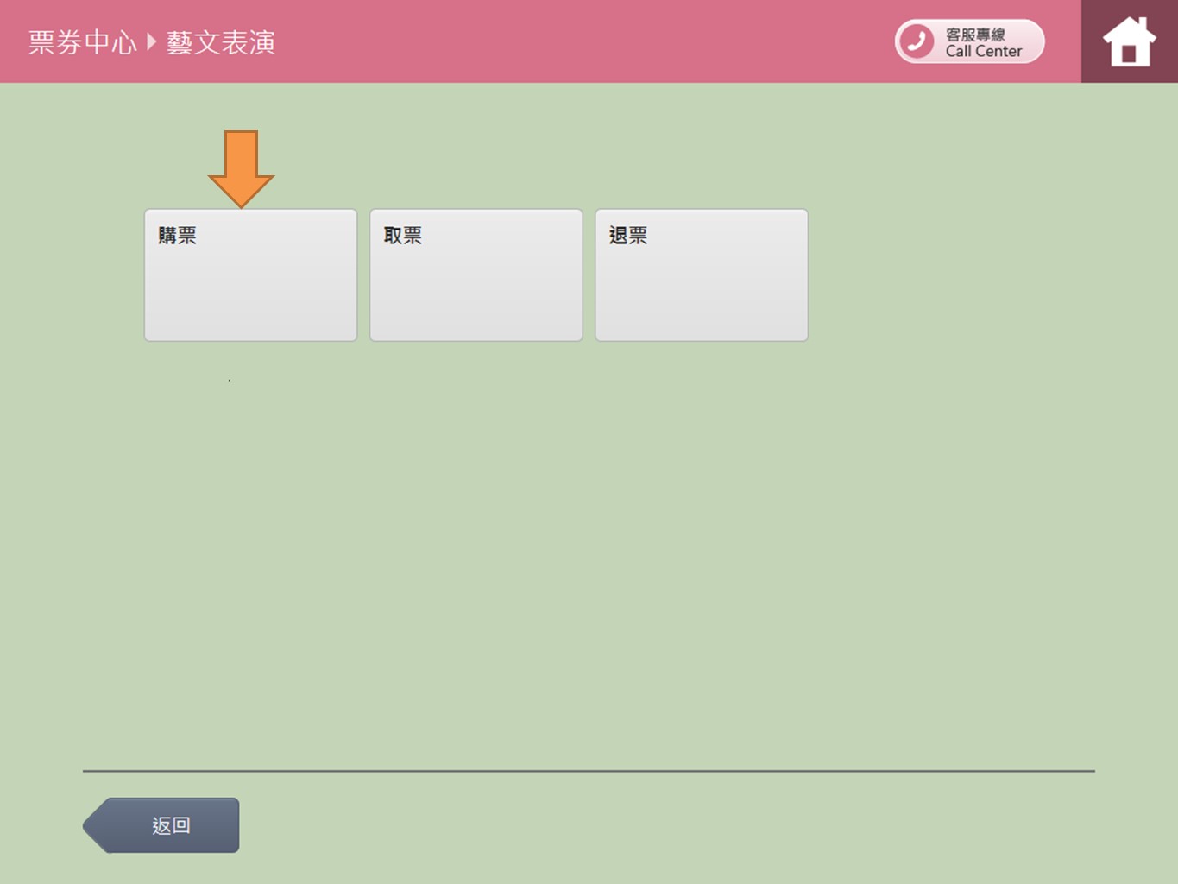Click the horizontal divider line above 返回

click(x=589, y=771)
